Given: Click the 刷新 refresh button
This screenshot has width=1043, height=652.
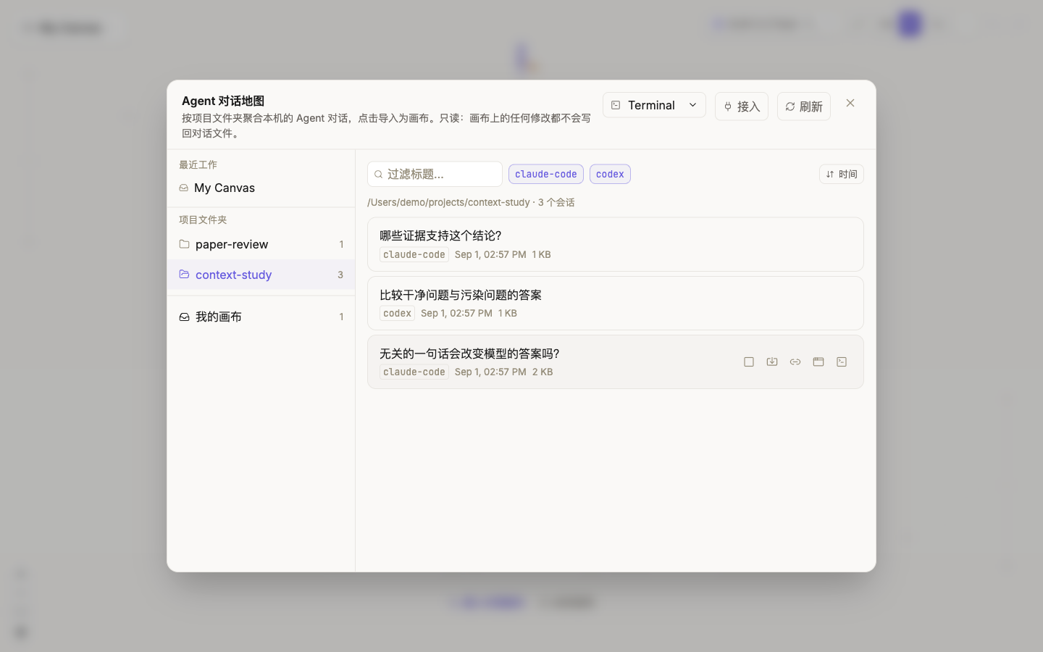Looking at the screenshot, I should (804, 106).
